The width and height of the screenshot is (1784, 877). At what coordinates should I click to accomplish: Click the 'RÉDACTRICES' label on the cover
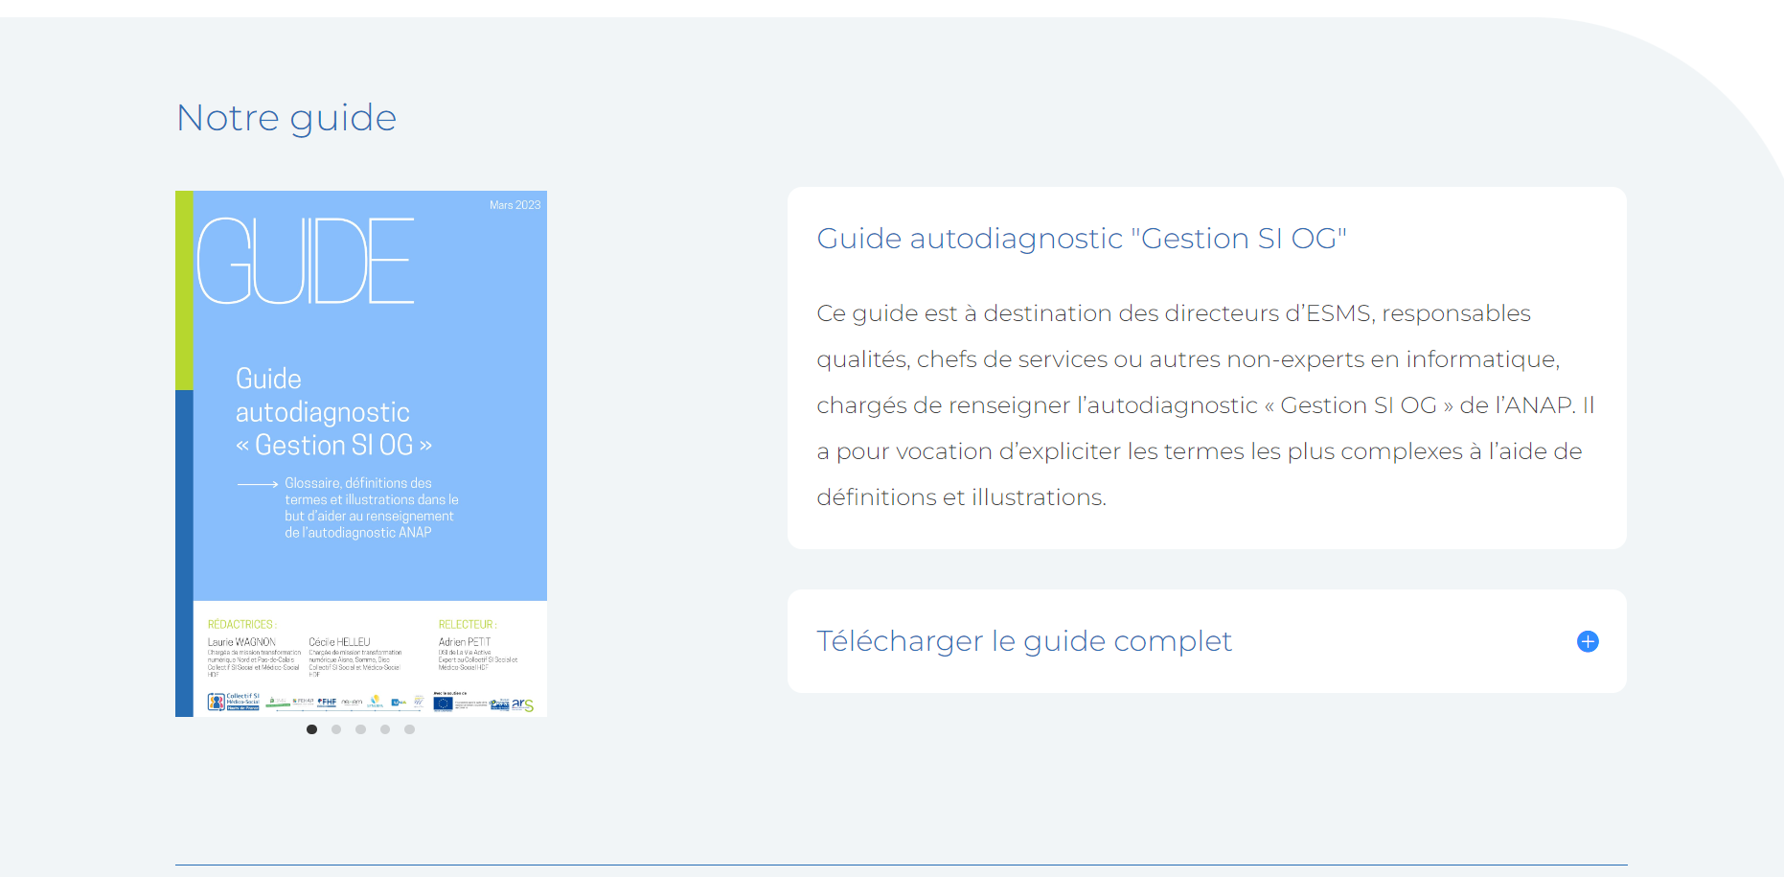pyautogui.click(x=242, y=624)
